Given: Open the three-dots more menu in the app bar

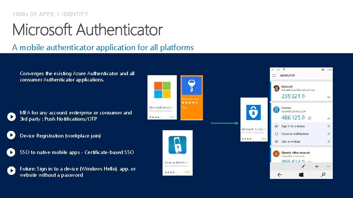Looking at the screenshot, I should [328, 166].
